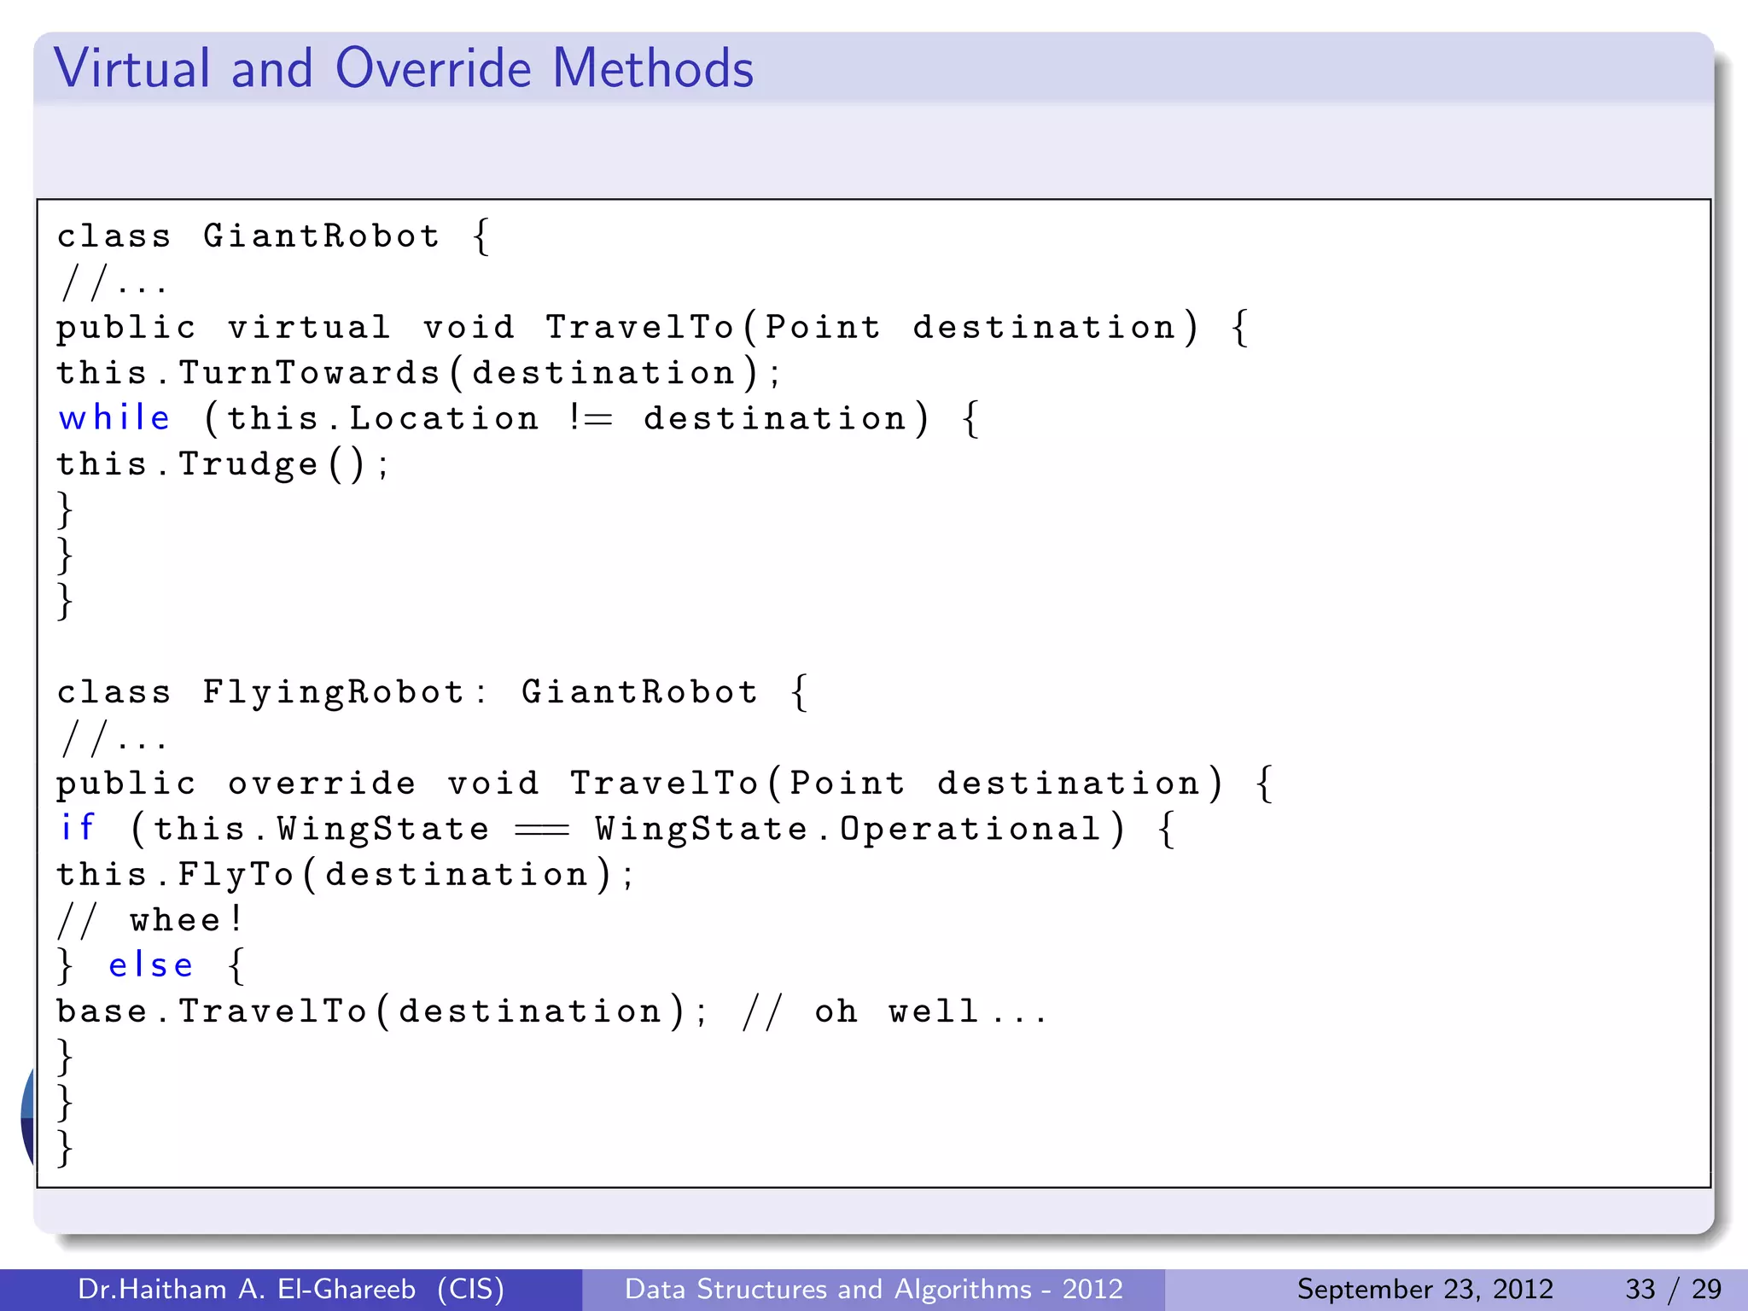Click the blue 'if' keyword

pos(77,828)
